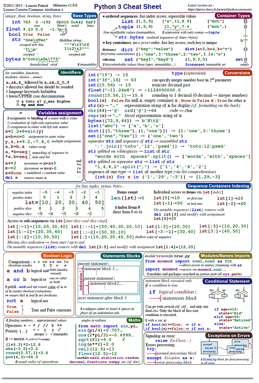
Task: Click the x=1.2+8+sin(y) assignment example
Action: click(x=24, y=131)
